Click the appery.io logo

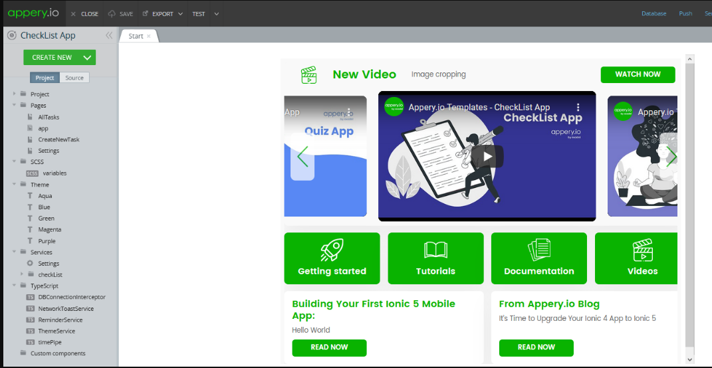33,13
